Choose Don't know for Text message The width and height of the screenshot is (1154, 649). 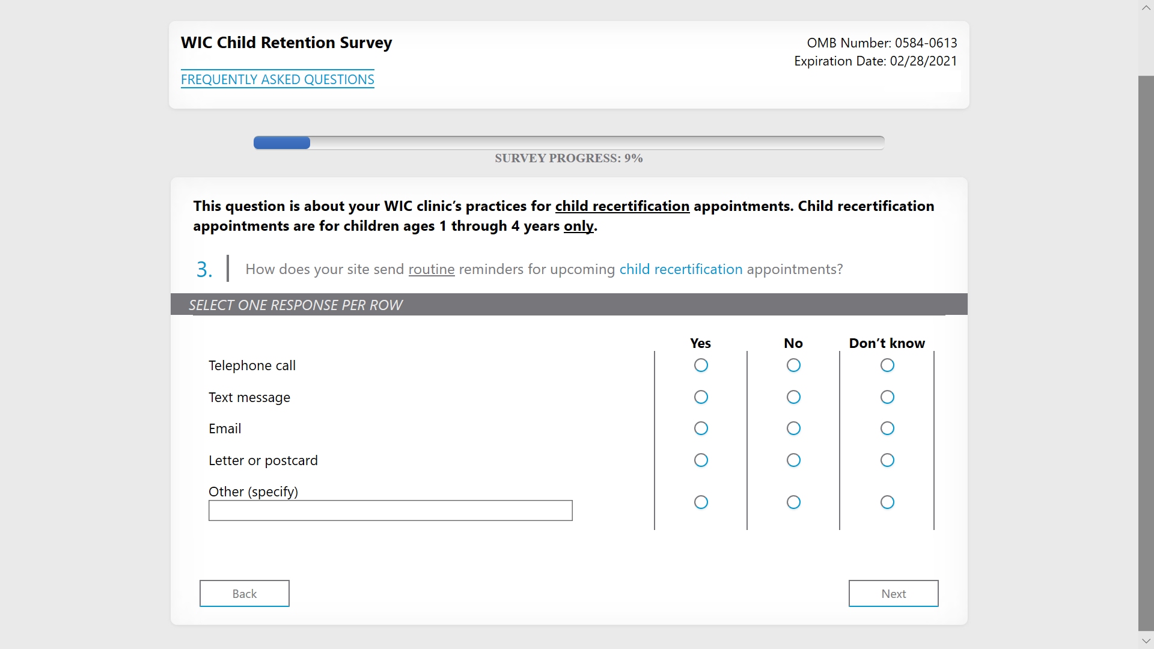click(x=887, y=397)
